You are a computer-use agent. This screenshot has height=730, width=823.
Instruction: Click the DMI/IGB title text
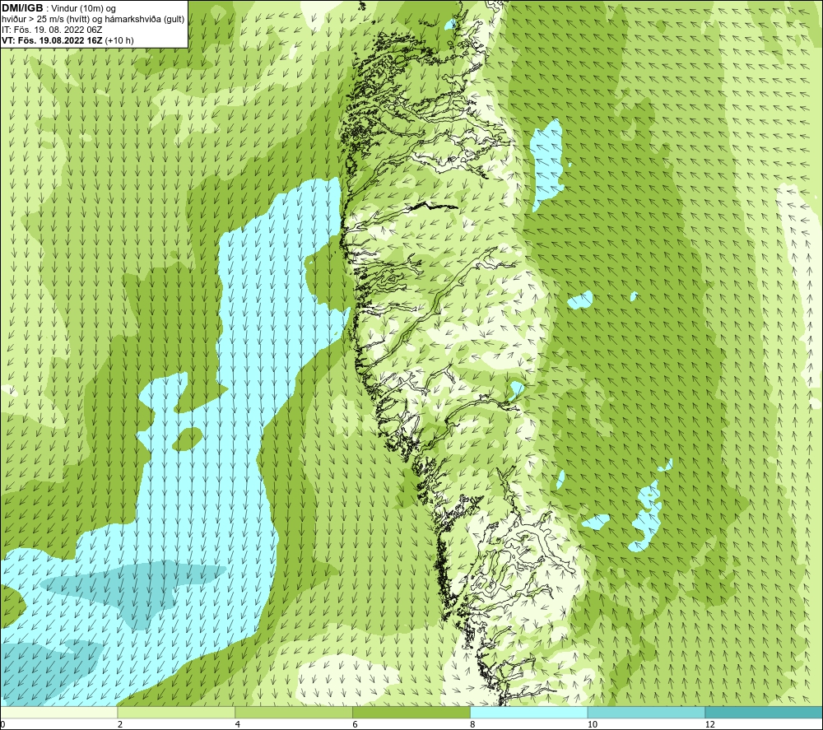22,8
